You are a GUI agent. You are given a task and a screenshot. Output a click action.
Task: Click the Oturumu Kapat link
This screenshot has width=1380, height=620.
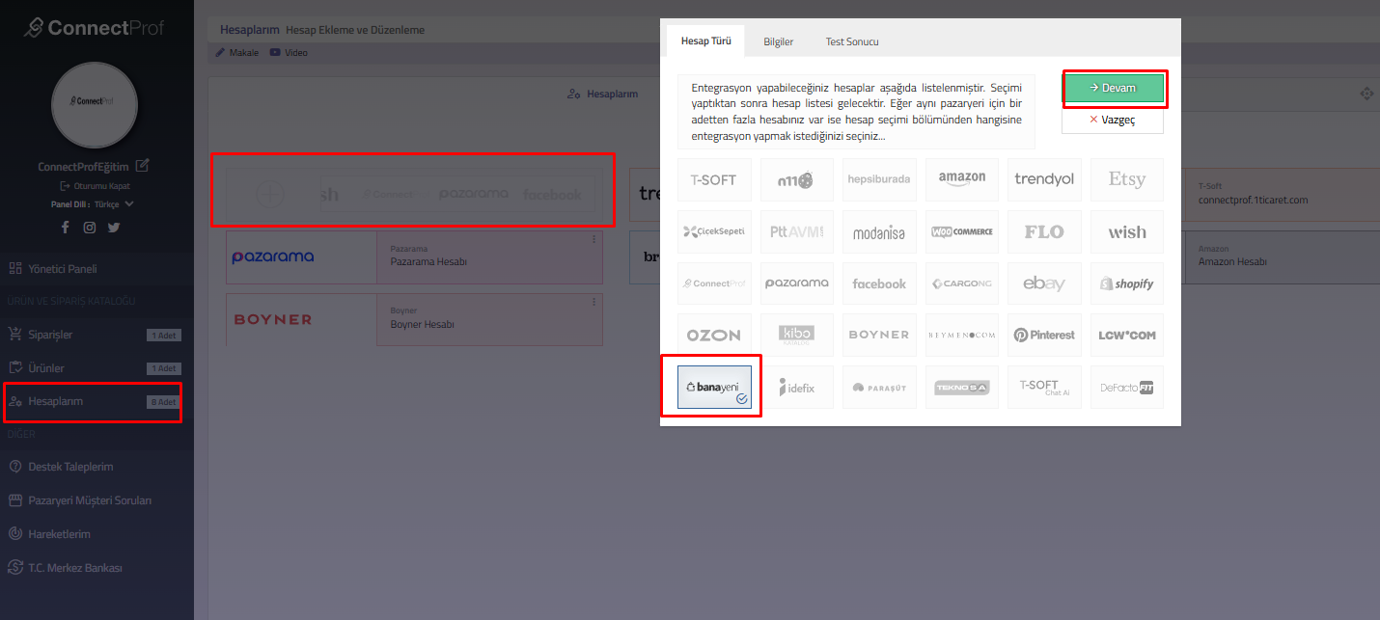[x=95, y=186]
